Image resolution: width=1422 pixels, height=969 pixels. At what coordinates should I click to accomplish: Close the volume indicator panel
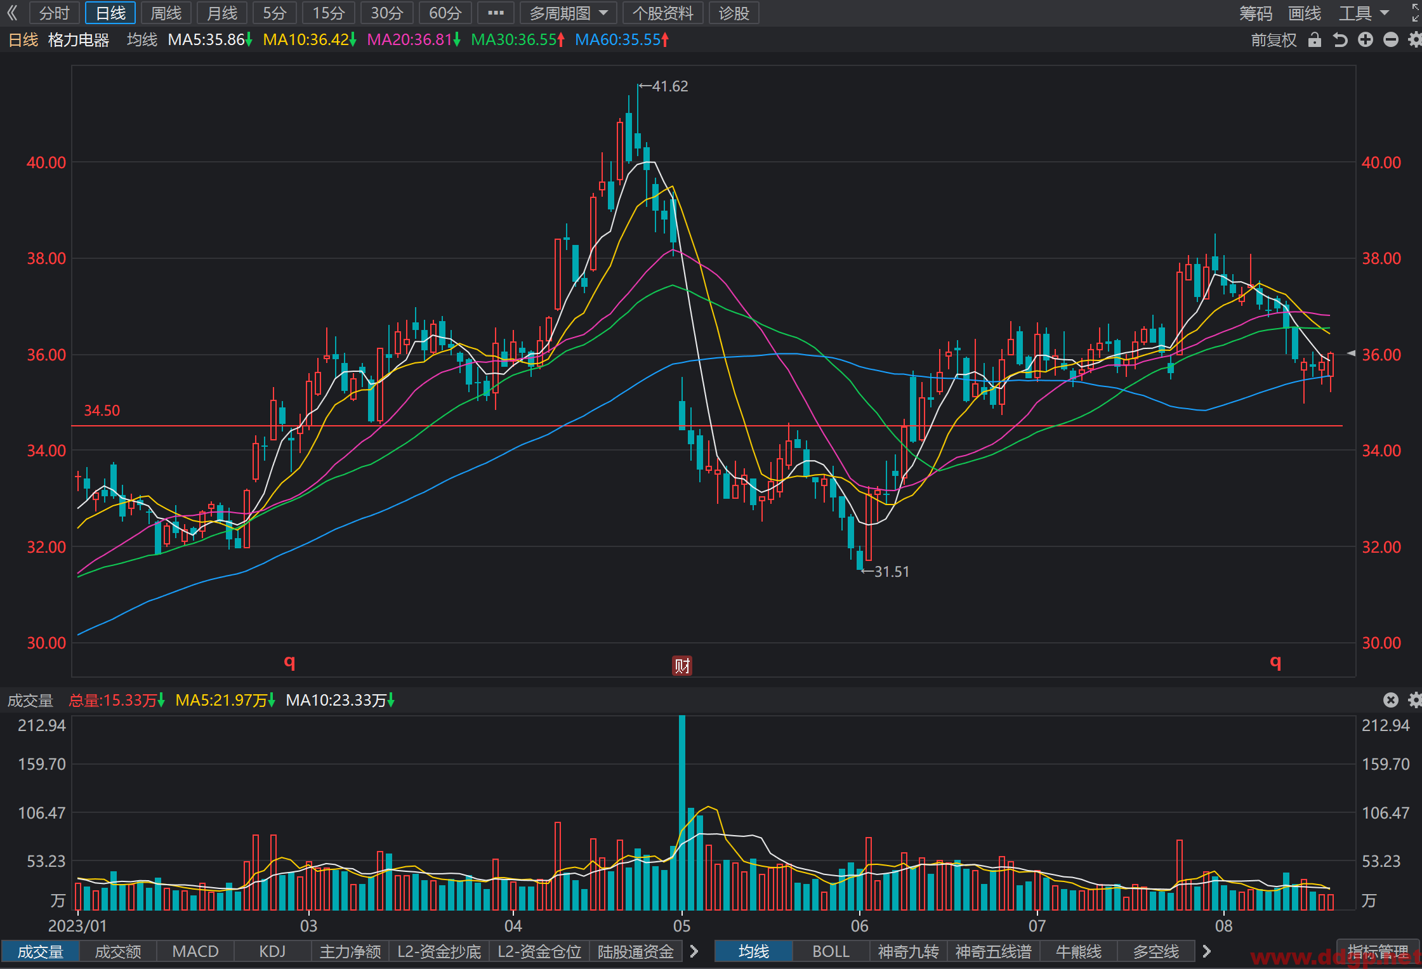click(x=1391, y=700)
